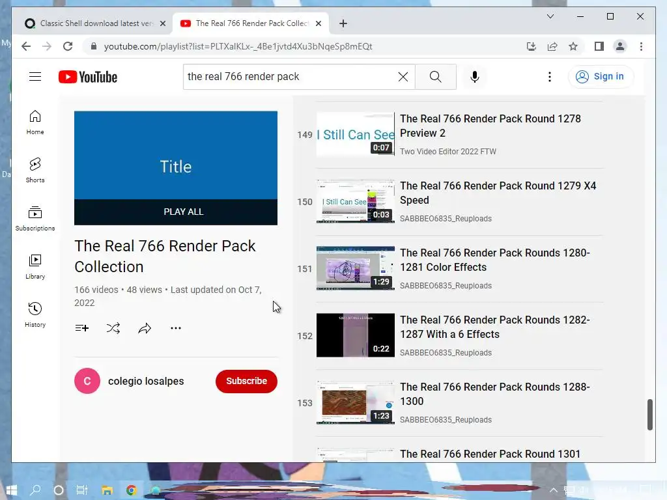
Task: Toggle the browser side panel
Action: (599, 46)
